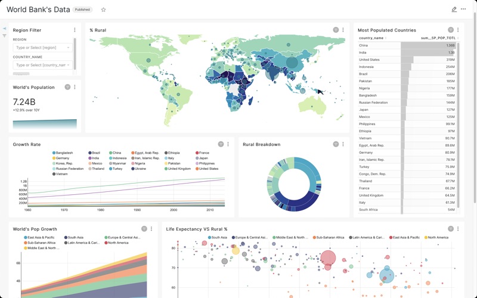
Task: Click the 319M value for United States
Action: 451,60
